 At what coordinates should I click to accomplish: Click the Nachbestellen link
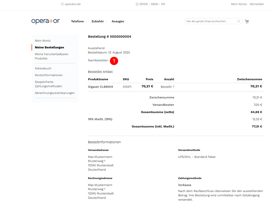click(x=98, y=60)
